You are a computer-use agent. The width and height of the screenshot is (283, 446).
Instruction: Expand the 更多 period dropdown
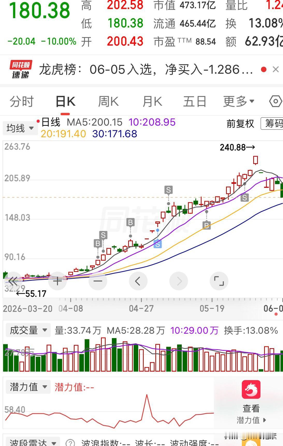(239, 101)
